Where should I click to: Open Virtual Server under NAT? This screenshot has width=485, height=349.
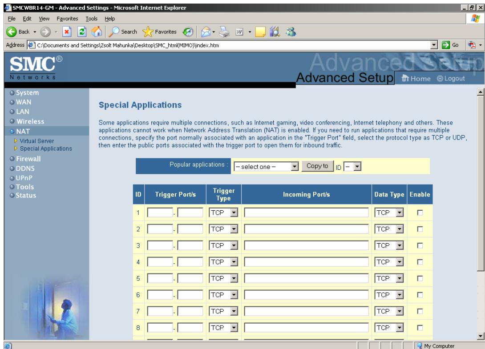(x=36, y=141)
